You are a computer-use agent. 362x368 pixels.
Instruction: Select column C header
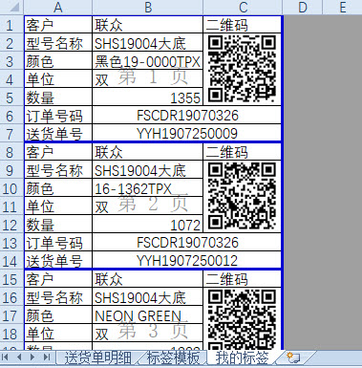pyautogui.click(x=243, y=8)
